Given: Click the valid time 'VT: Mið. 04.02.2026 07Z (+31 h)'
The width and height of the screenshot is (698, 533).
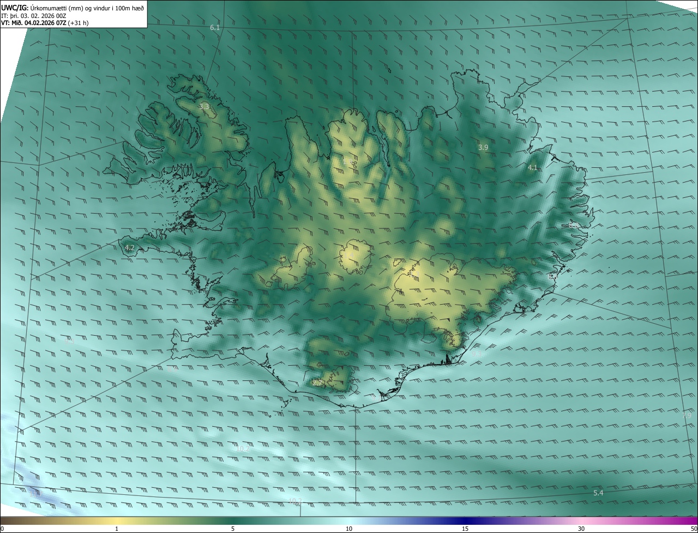Looking at the screenshot, I should pyautogui.click(x=45, y=23).
